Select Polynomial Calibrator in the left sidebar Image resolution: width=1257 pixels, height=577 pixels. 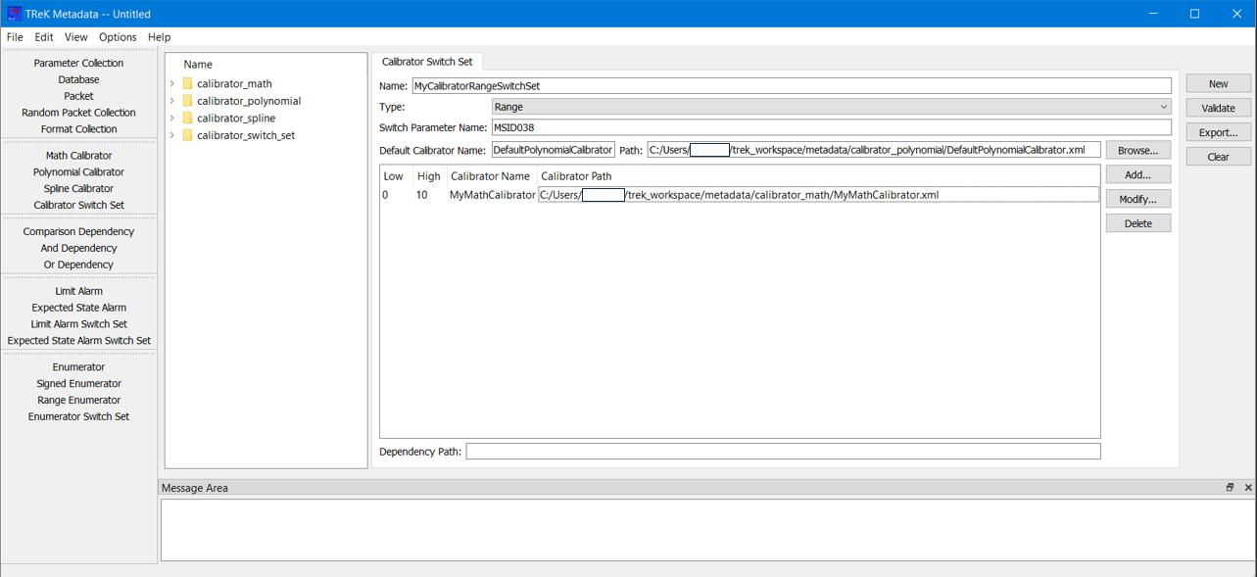tap(78, 172)
